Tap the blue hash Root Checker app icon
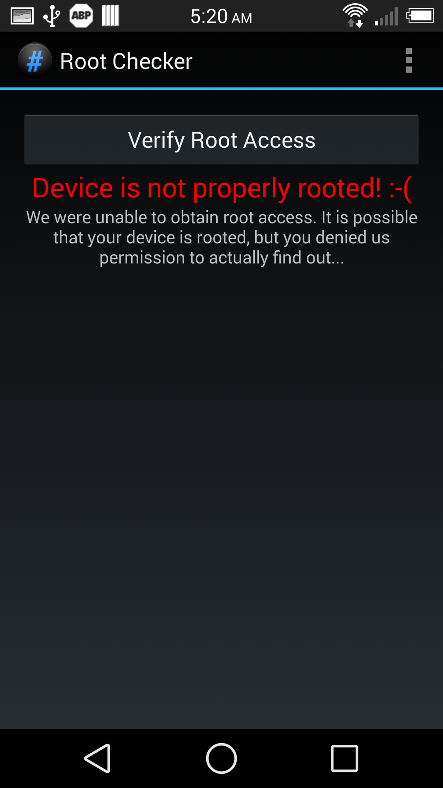443x788 pixels. click(35, 61)
